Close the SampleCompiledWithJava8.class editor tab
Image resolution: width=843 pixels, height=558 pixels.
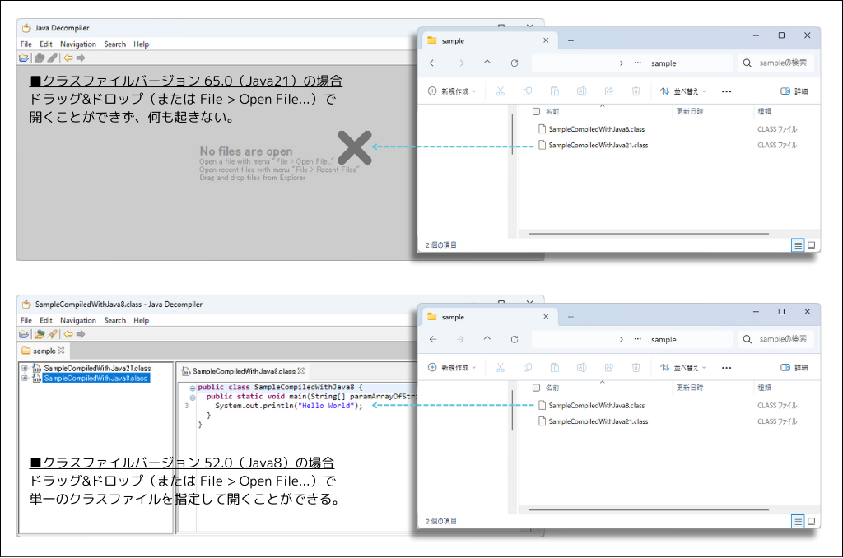pyautogui.click(x=301, y=371)
